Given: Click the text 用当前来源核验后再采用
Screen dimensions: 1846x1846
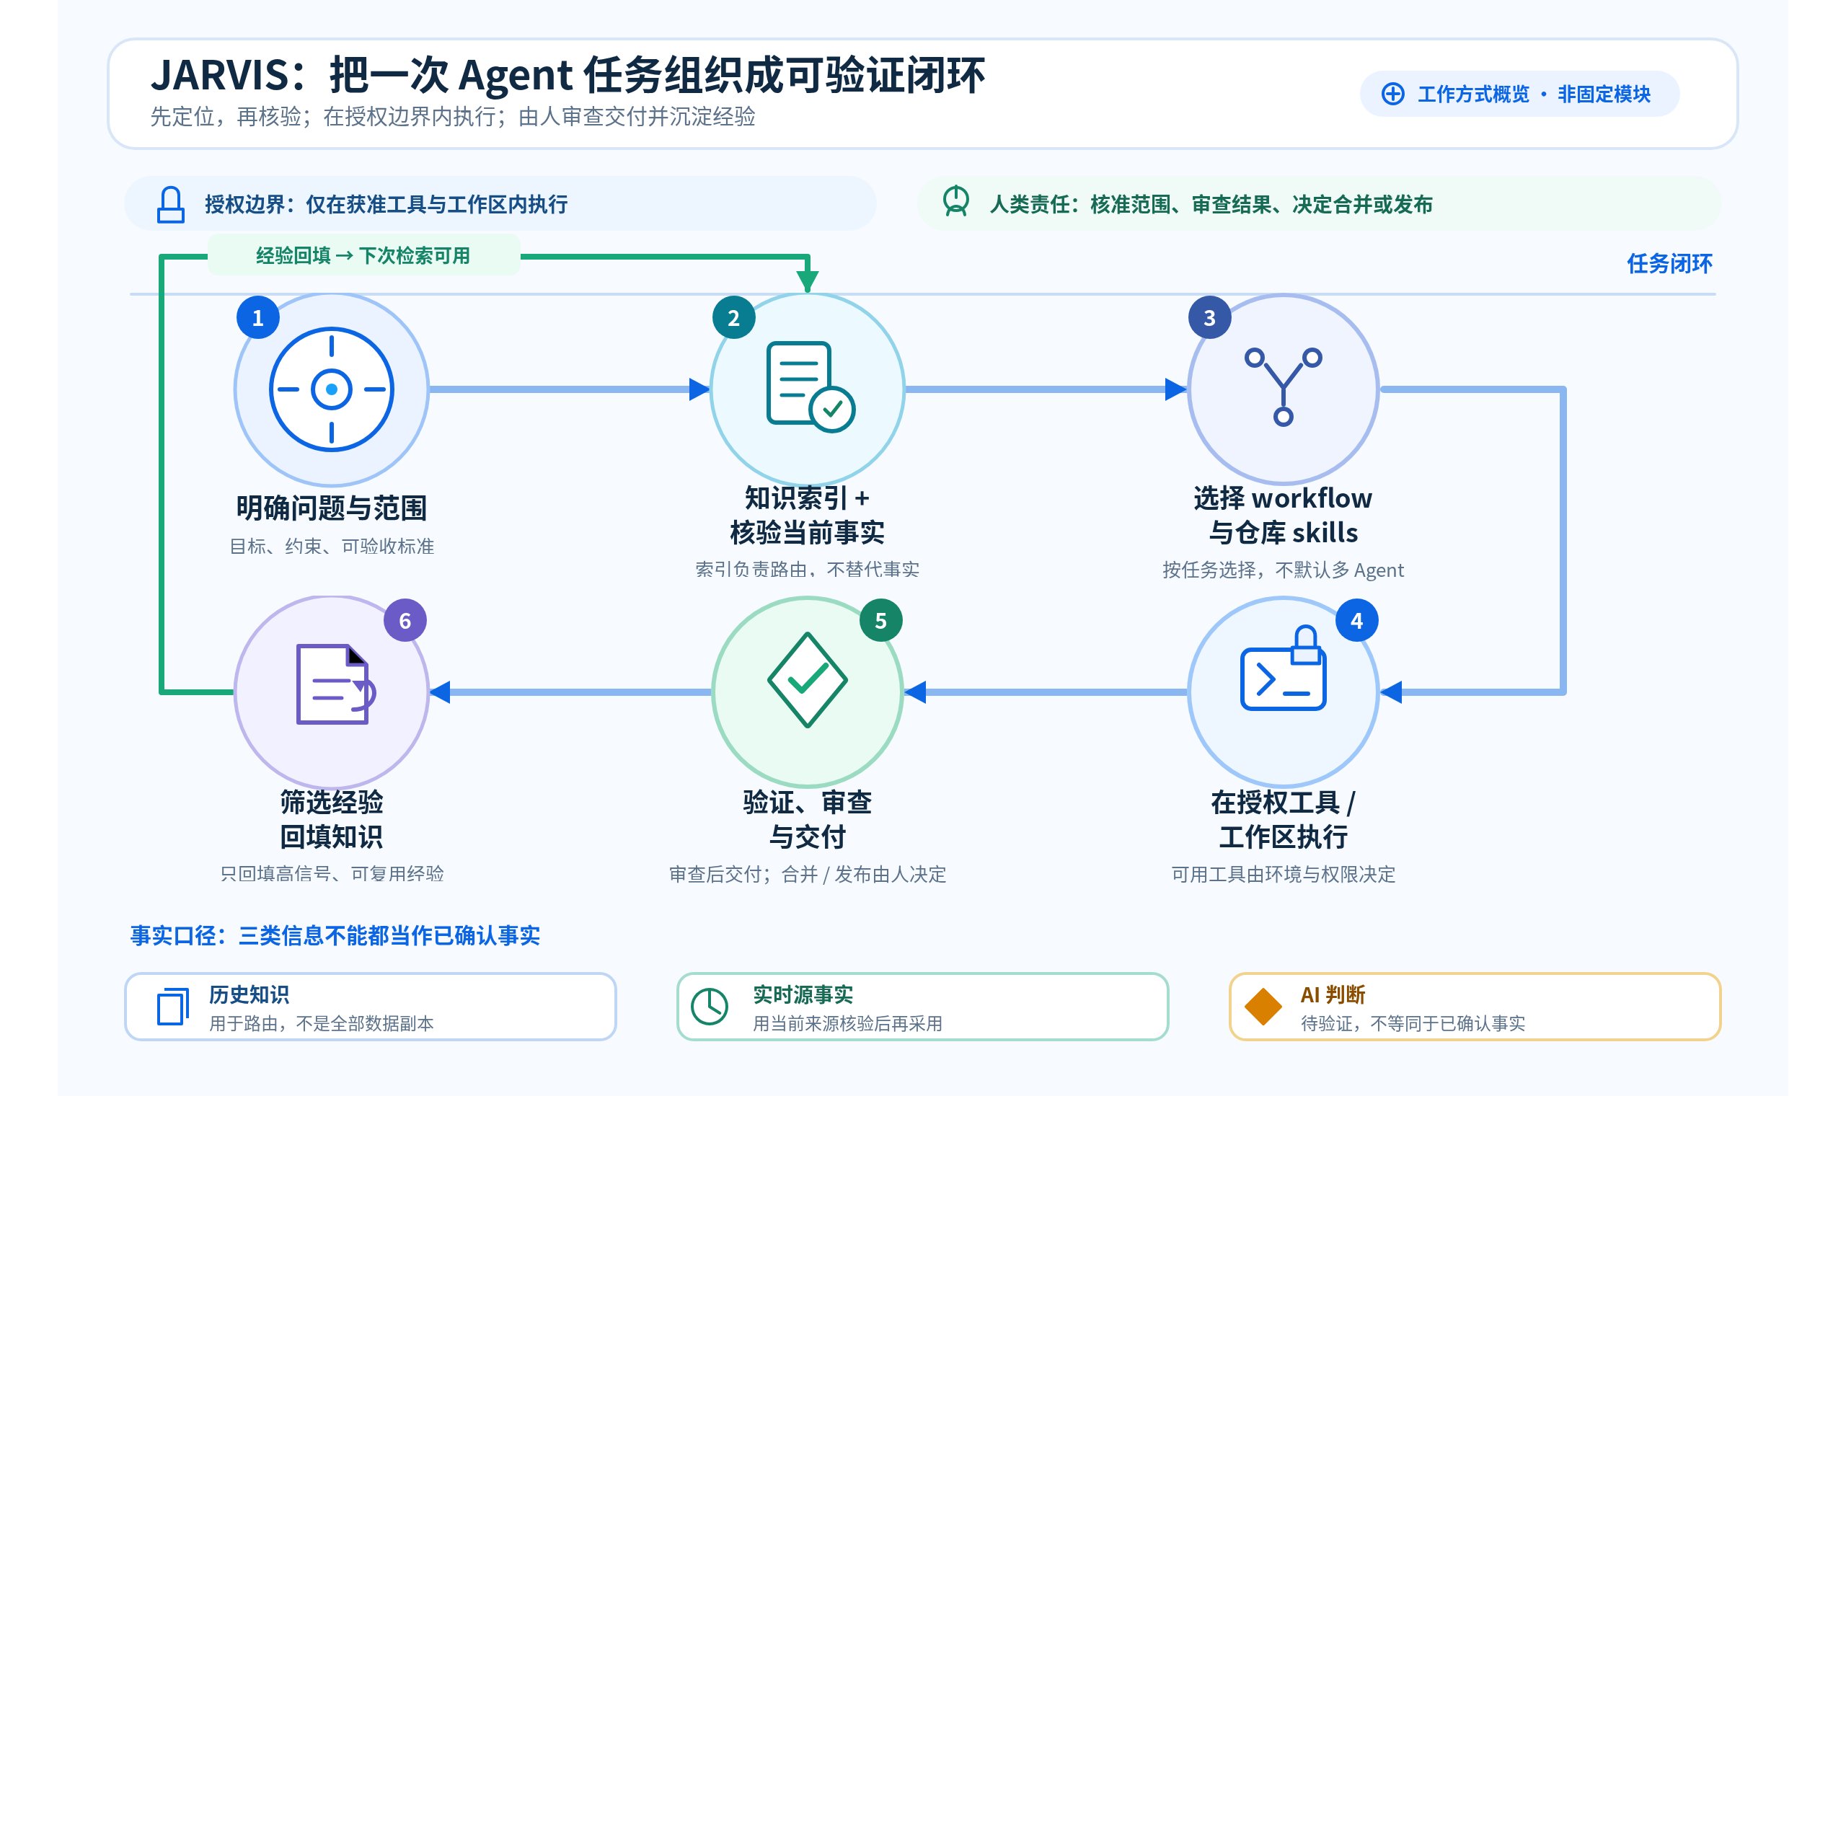Looking at the screenshot, I should point(847,1023).
